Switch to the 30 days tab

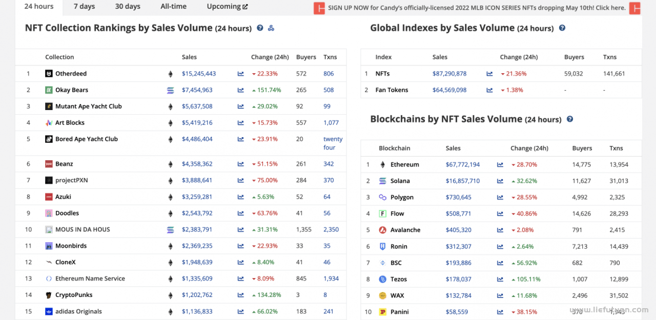[128, 7]
